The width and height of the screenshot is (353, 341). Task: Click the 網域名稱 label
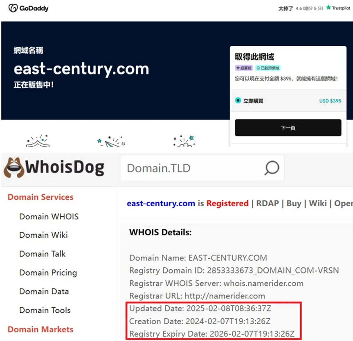(28, 50)
